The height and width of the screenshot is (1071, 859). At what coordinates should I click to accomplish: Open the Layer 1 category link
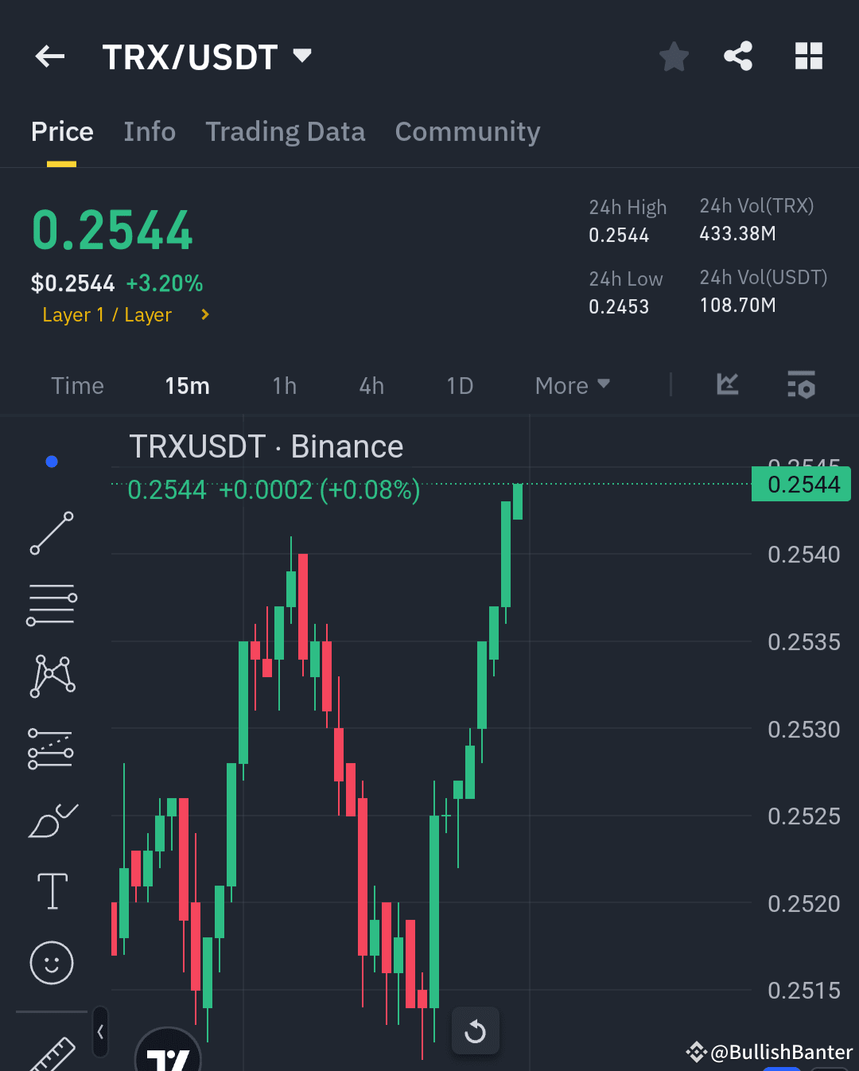pos(107,314)
